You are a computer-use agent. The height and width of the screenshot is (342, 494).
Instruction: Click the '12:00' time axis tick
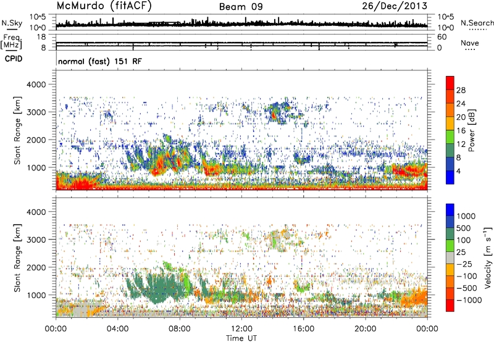pos(241,329)
